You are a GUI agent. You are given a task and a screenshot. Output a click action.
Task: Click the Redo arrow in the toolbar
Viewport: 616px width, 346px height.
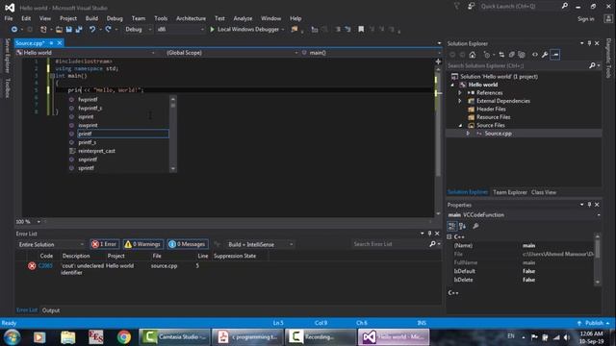108,30
